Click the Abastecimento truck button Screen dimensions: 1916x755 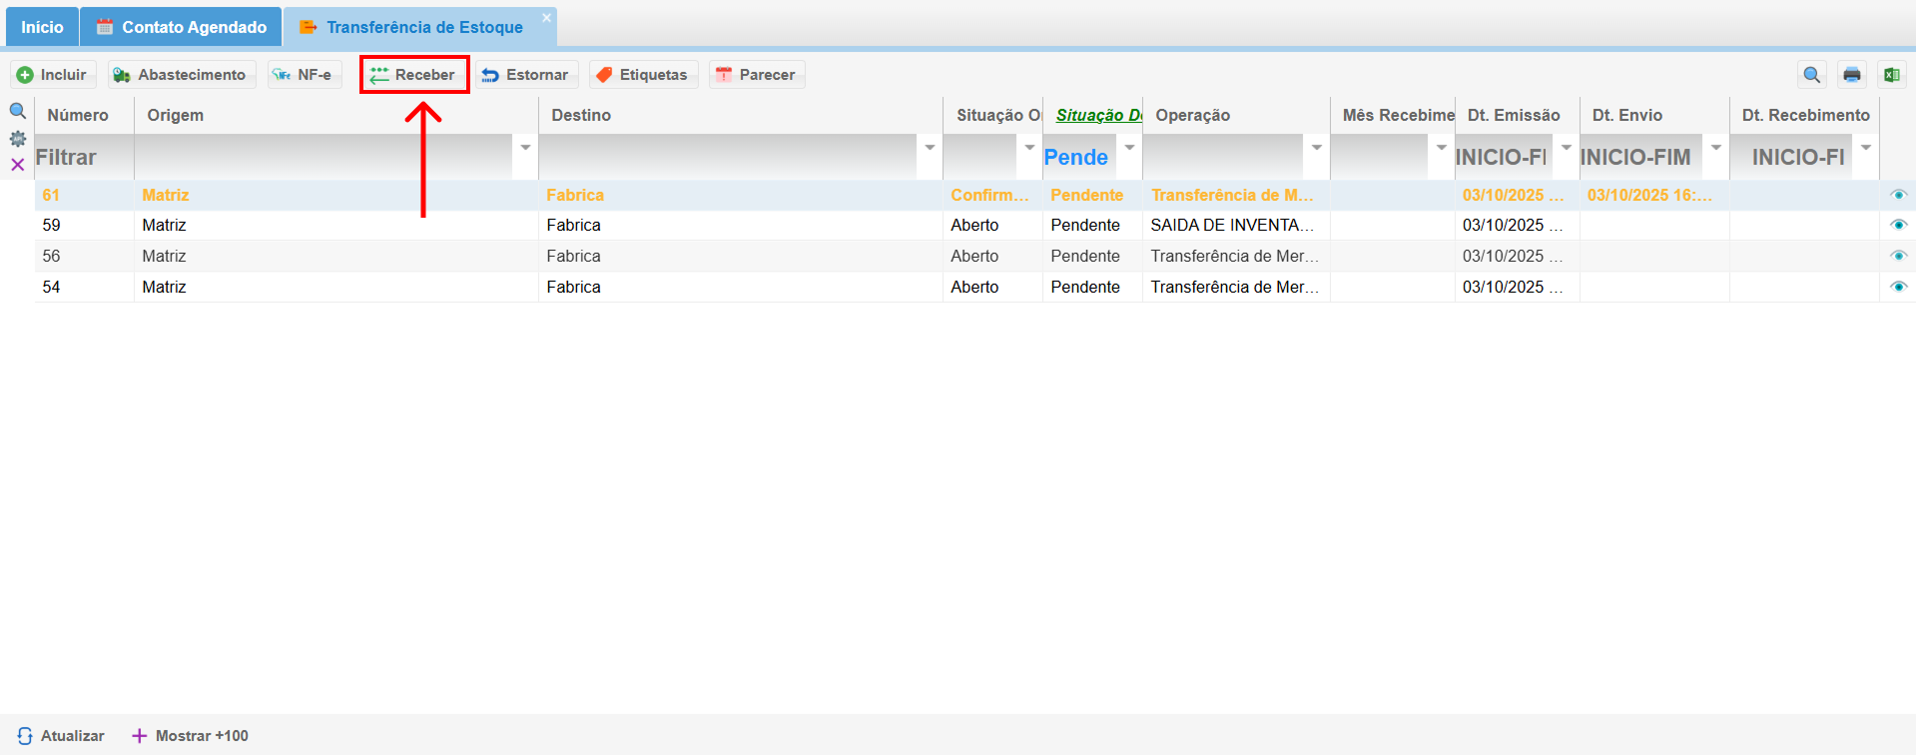pos(180,75)
